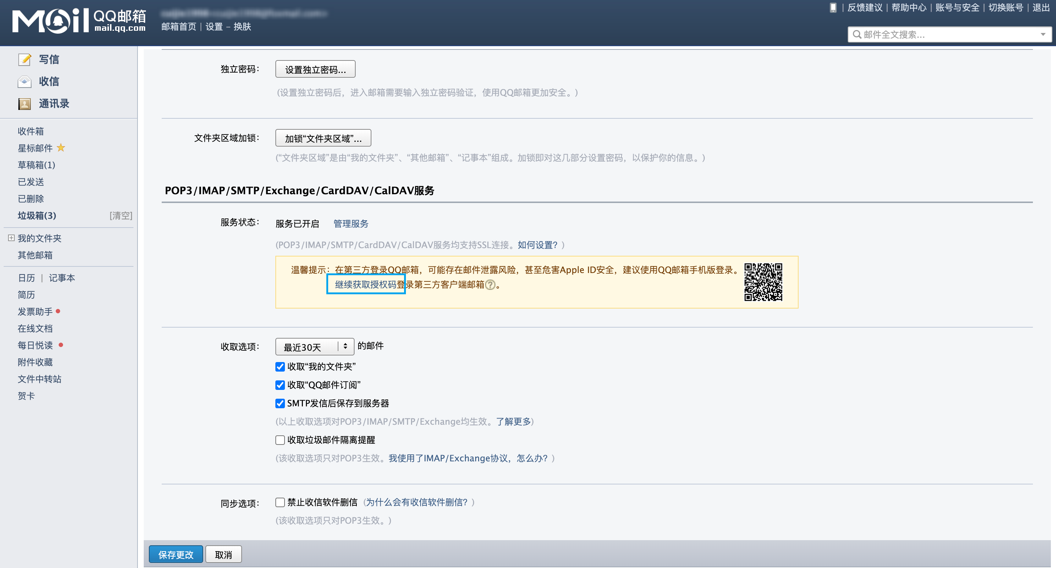
Task: Click the magnifier icon in search box
Action: [x=857, y=34]
